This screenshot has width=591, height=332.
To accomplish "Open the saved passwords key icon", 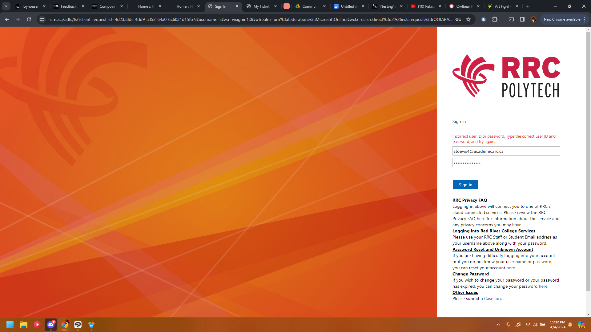I will (x=458, y=19).
